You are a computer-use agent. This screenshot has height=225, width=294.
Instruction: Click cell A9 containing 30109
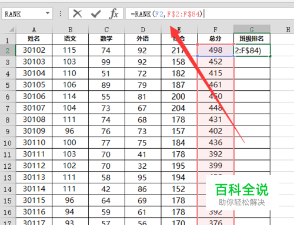pyautogui.click(x=34, y=131)
